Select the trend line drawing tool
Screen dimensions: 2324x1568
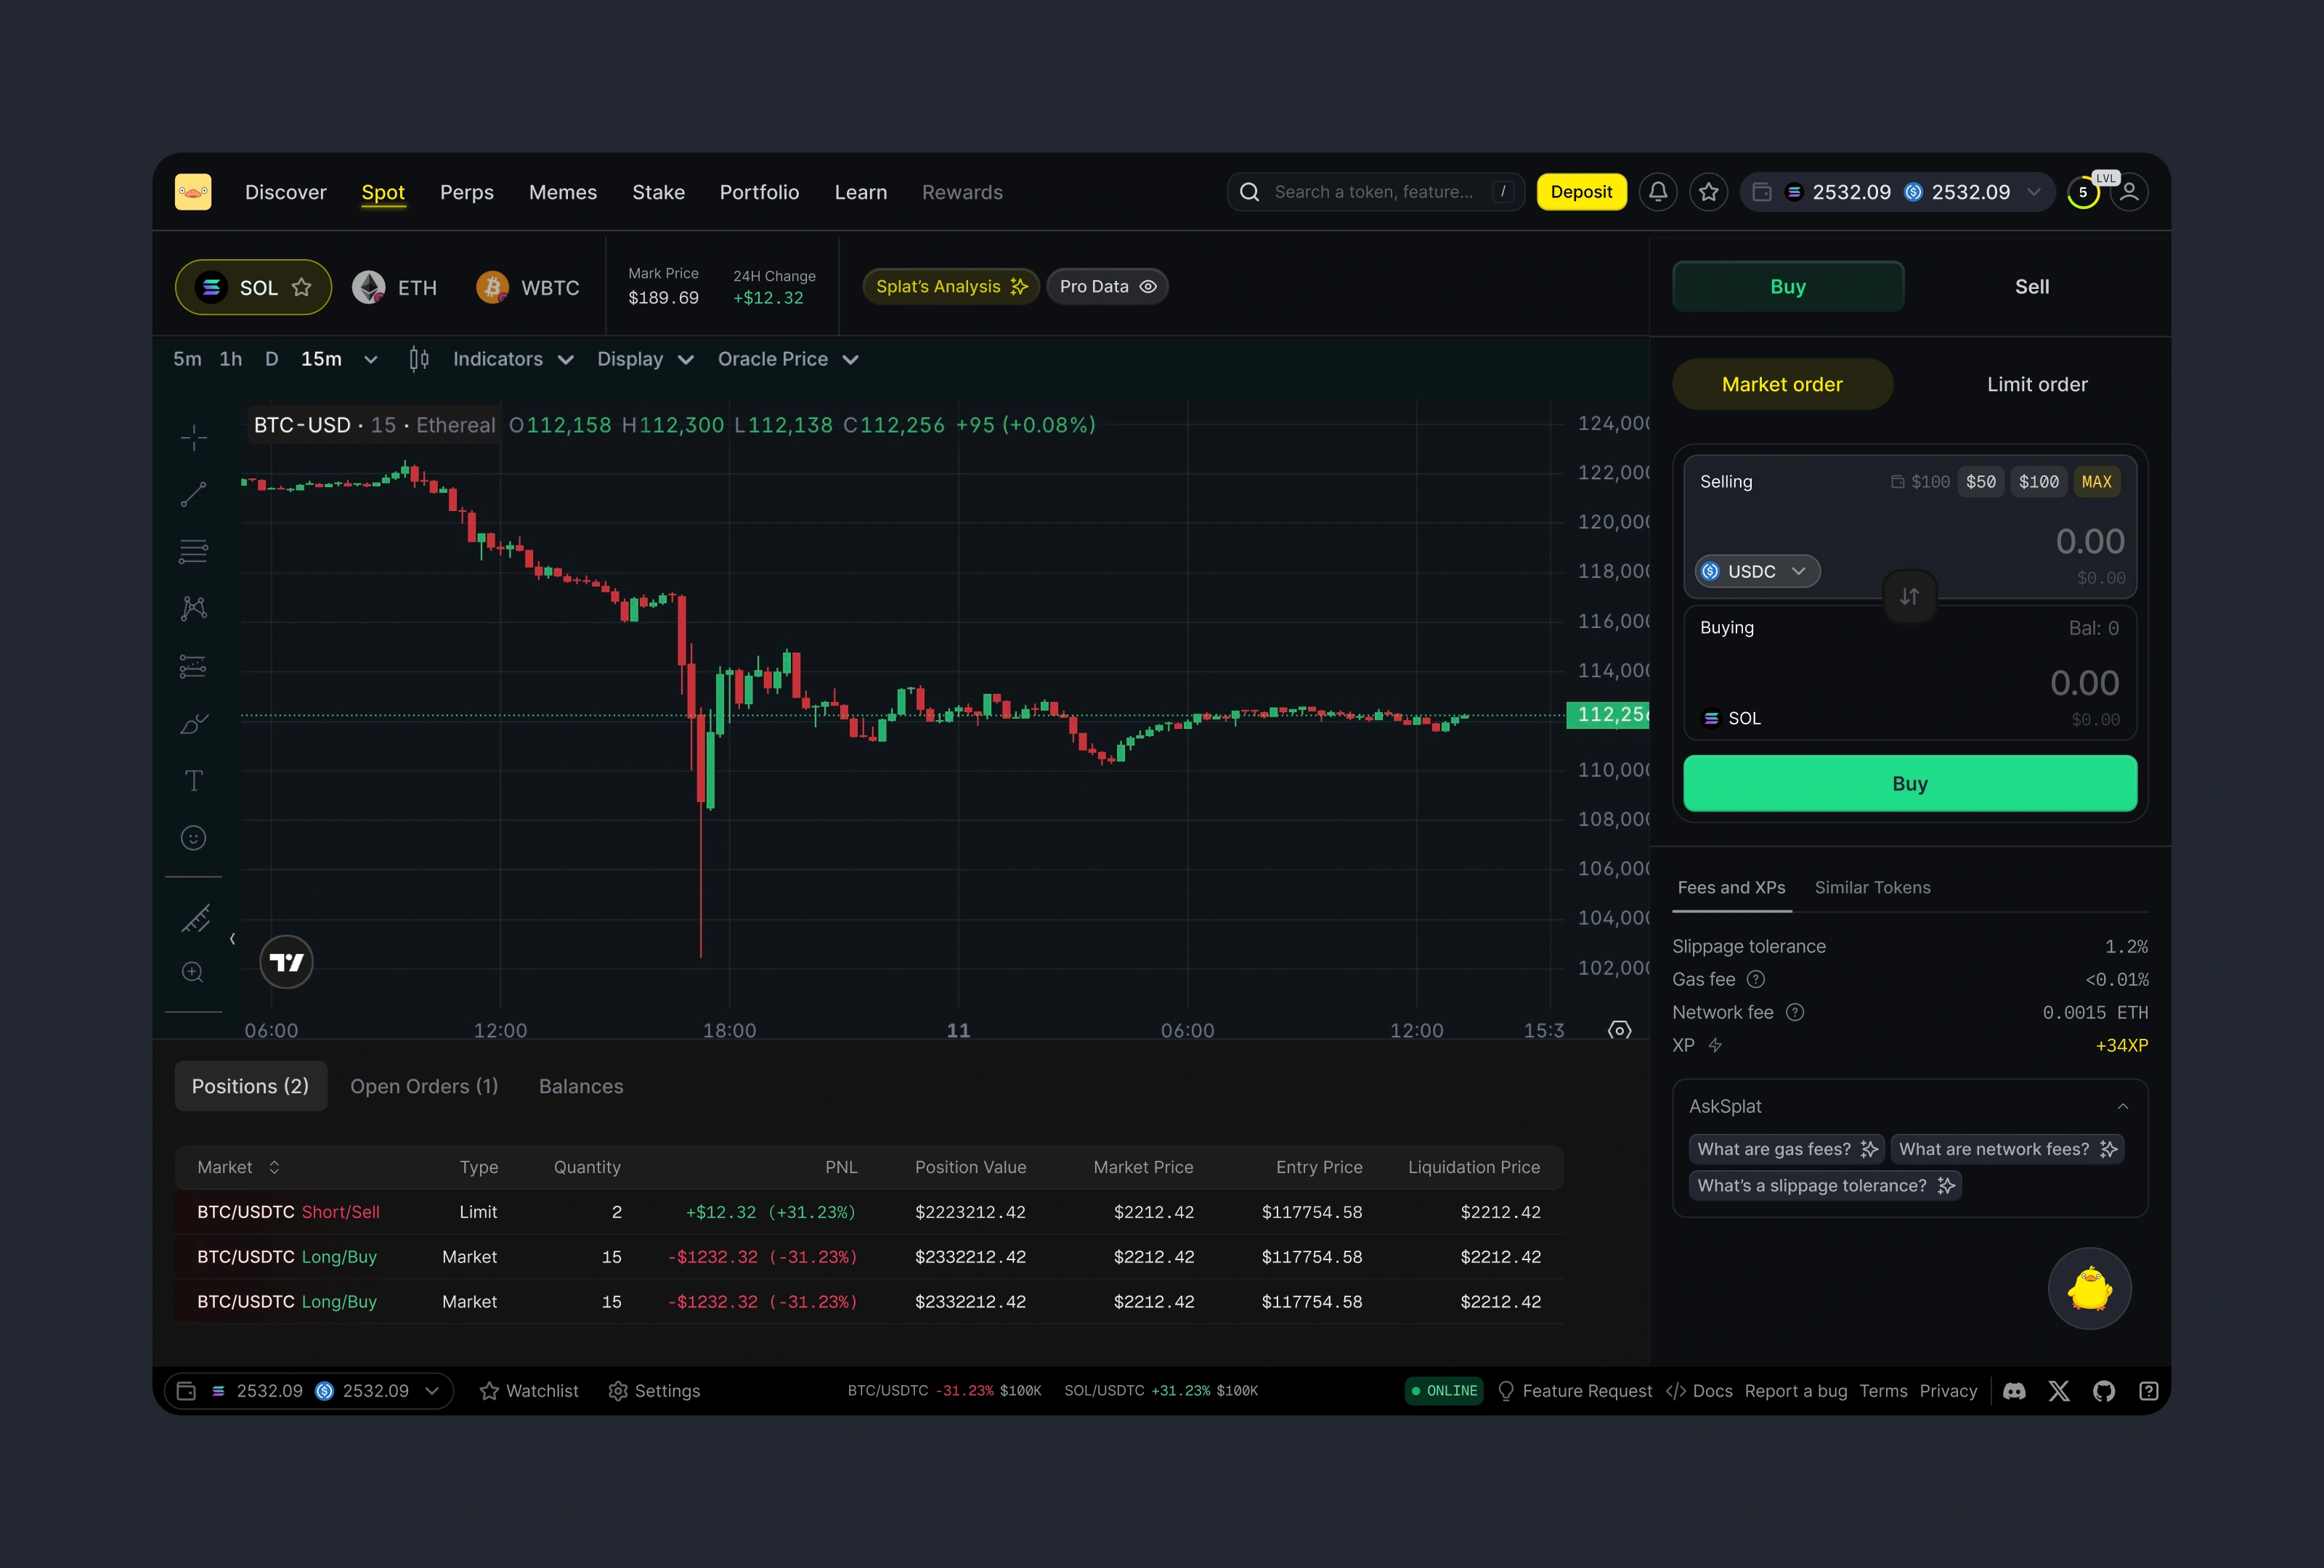[x=194, y=494]
